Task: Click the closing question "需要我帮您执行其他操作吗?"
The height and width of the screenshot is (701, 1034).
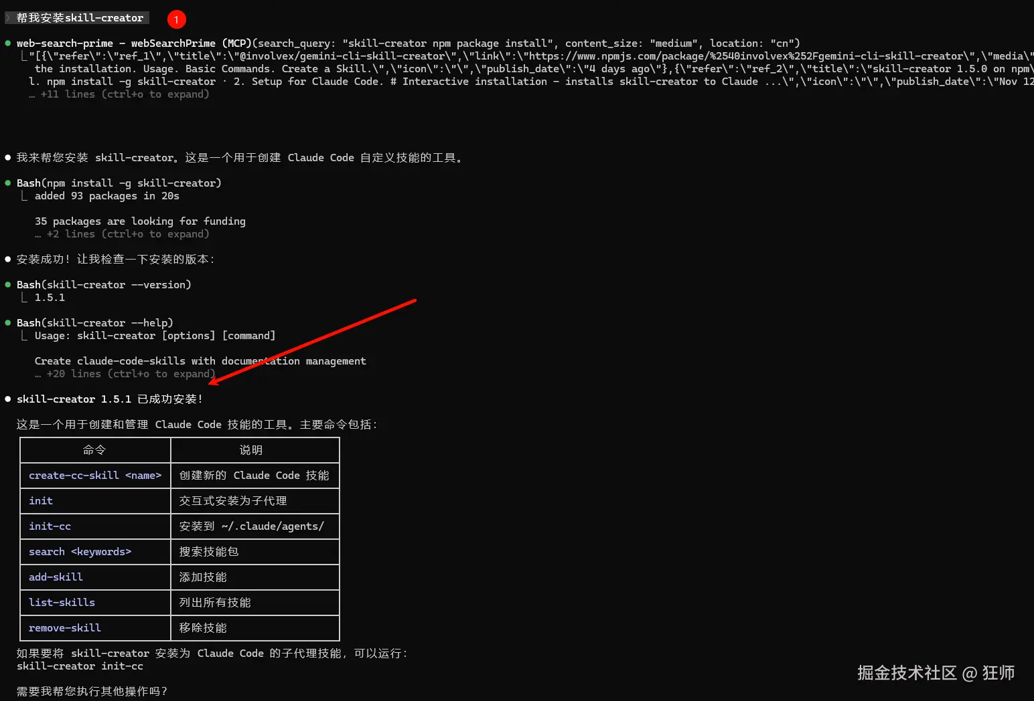Action: (x=92, y=692)
